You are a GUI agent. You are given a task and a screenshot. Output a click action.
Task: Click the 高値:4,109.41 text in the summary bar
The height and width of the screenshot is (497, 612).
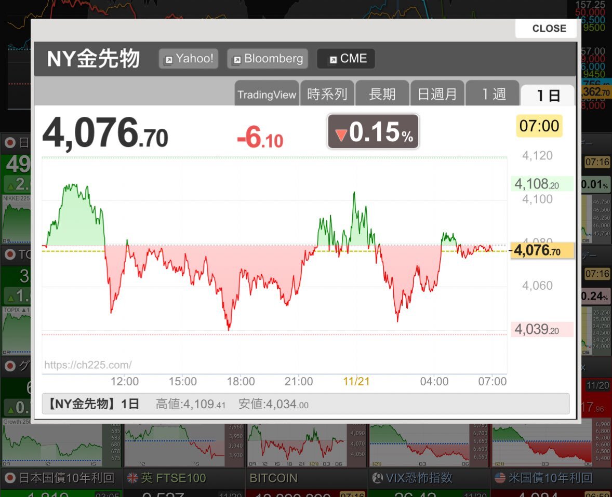(191, 404)
